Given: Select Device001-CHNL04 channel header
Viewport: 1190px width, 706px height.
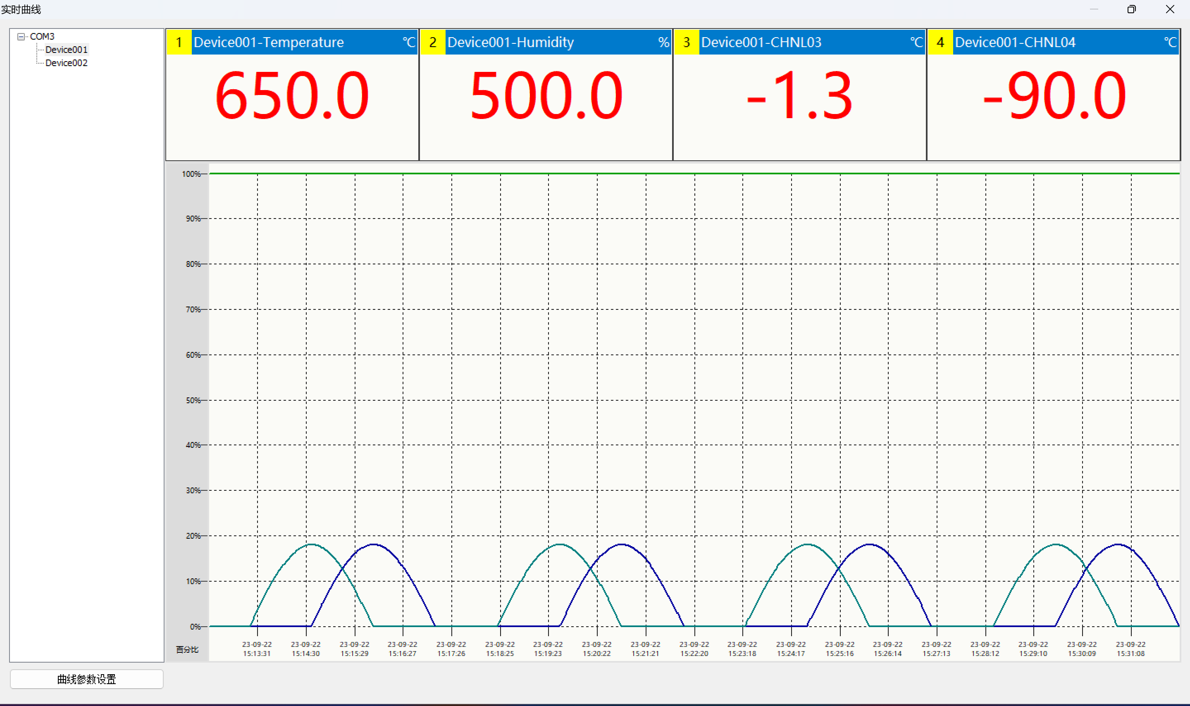Looking at the screenshot, I should click(x=1015, y=42).
